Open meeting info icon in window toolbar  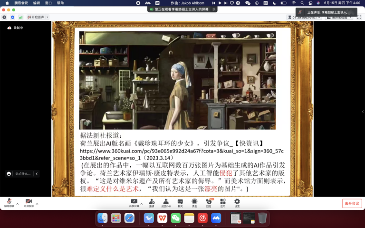(4, 17)
